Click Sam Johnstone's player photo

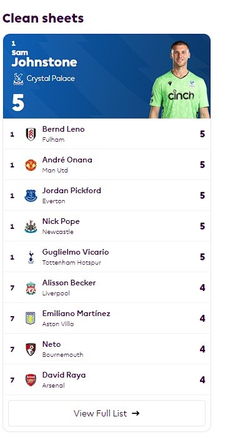[x=179, y=80]
